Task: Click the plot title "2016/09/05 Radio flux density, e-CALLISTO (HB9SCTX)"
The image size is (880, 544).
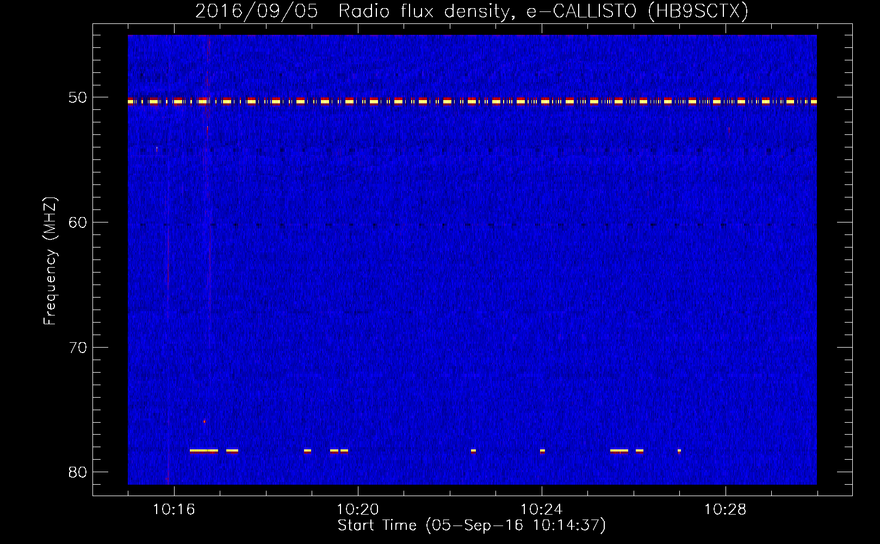Action: 472,11
